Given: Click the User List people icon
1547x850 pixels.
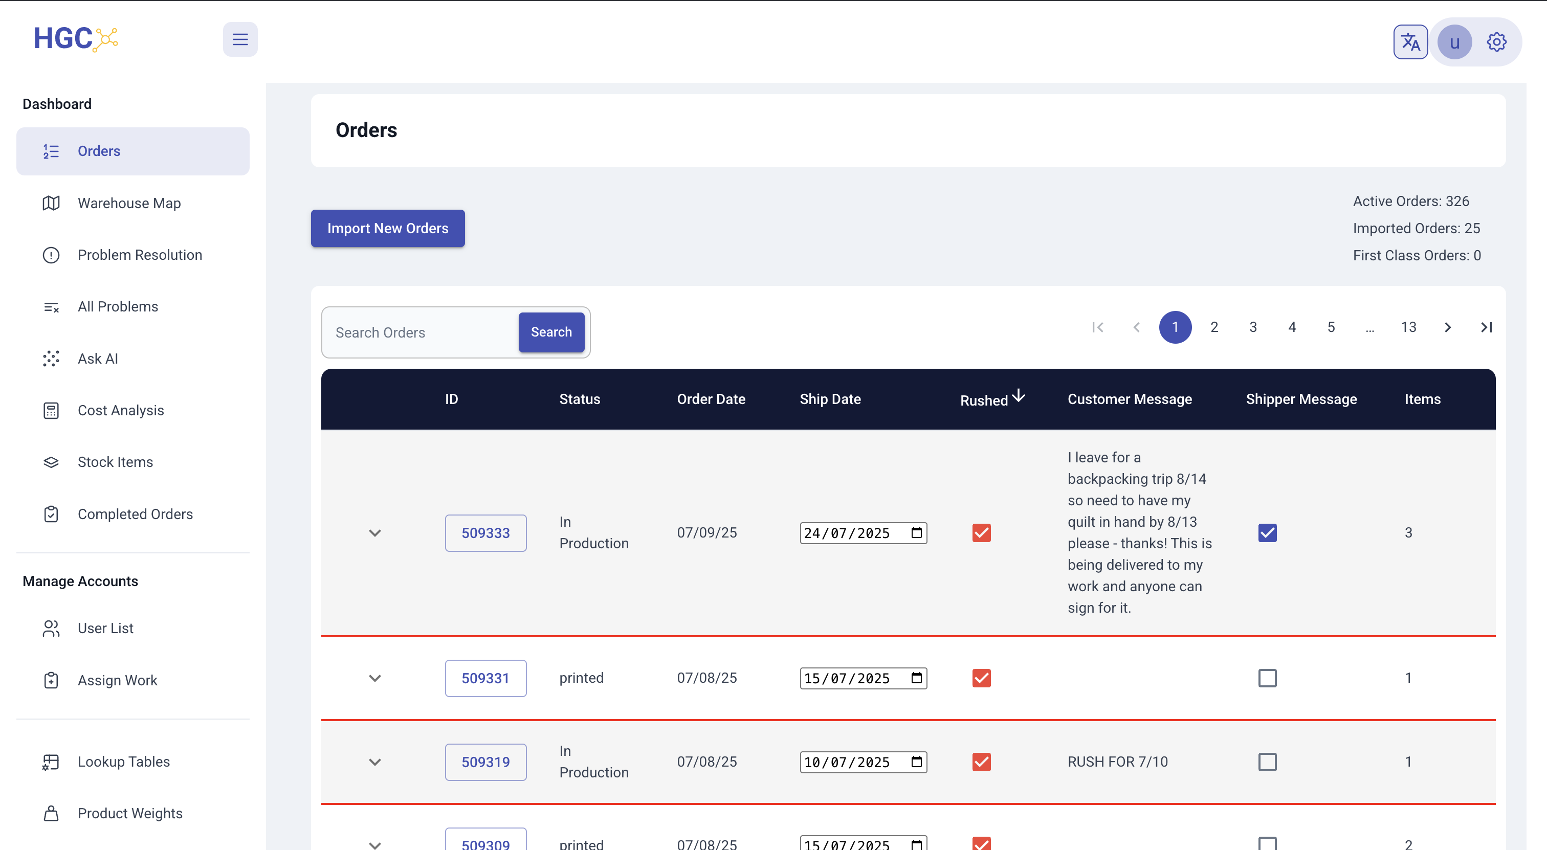Looking at the screenshot, I should pos(51,628).
